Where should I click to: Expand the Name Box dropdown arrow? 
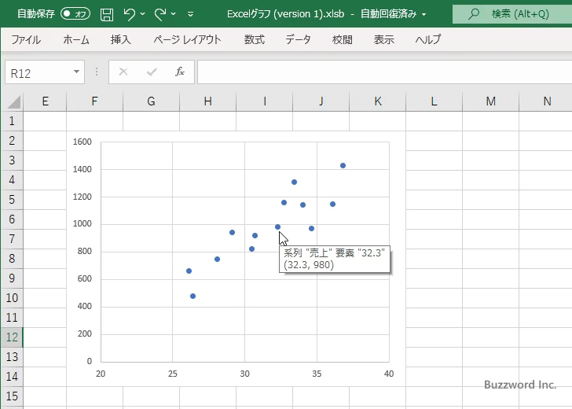click(77, 72)
